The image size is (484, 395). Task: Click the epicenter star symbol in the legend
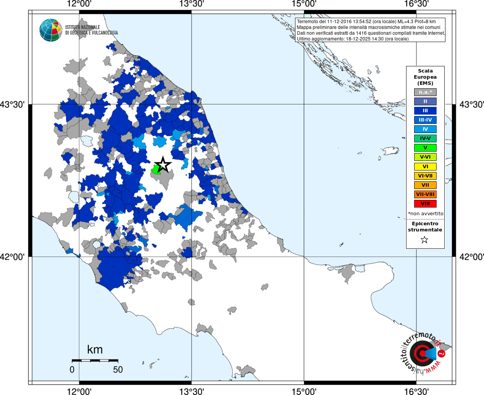click(x=425, y=240)
